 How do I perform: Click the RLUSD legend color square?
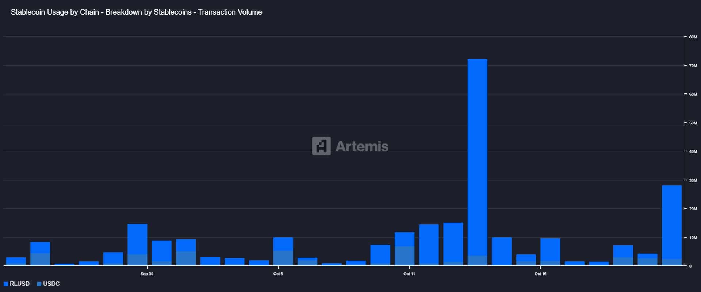pyautogui.click(x=6, y=284)
